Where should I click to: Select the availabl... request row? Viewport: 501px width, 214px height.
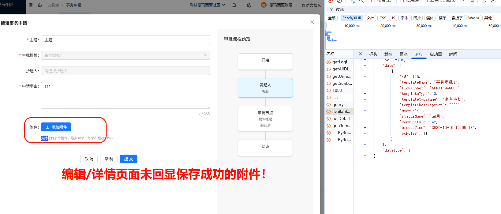click(339, 111)
